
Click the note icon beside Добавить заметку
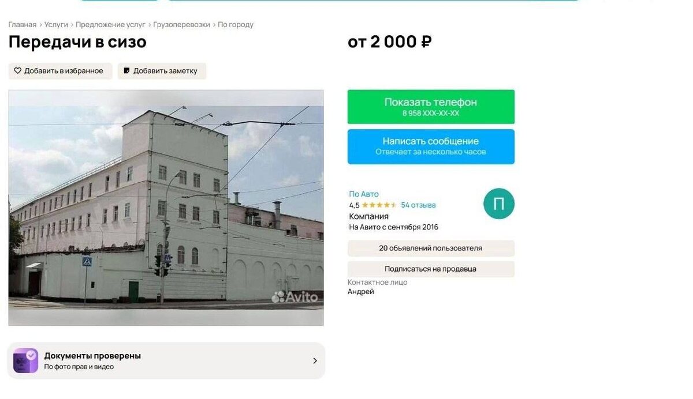(126, 71)
